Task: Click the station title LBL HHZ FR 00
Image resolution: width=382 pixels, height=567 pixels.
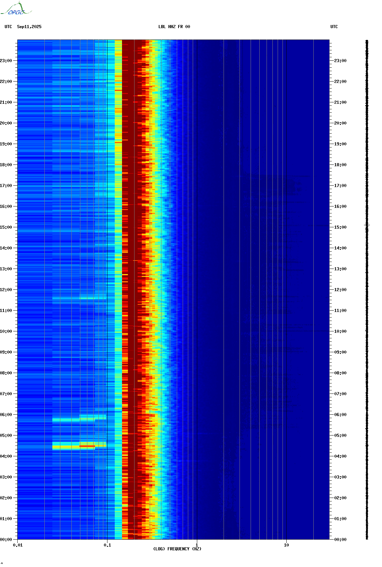Action: pos(174,27)
